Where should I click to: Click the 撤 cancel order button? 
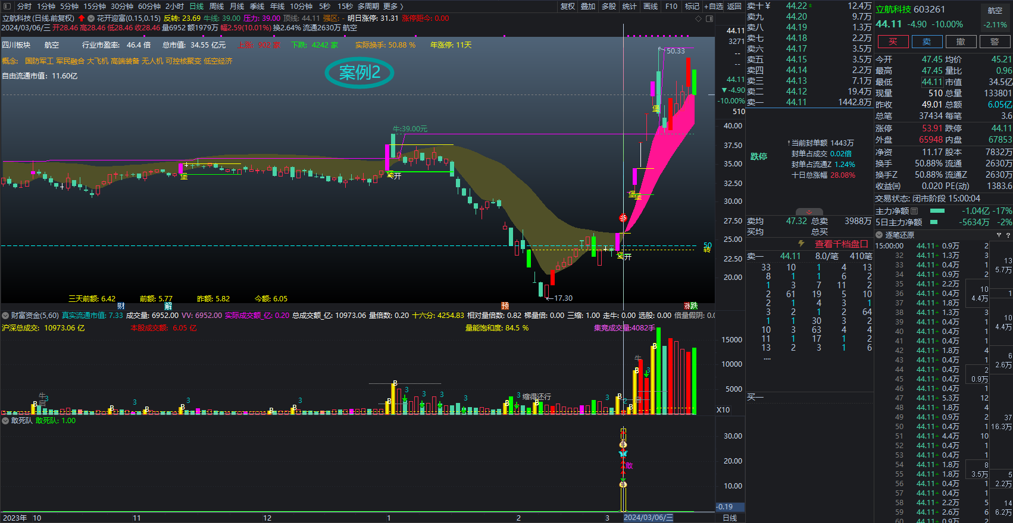(x=961, y=42)
